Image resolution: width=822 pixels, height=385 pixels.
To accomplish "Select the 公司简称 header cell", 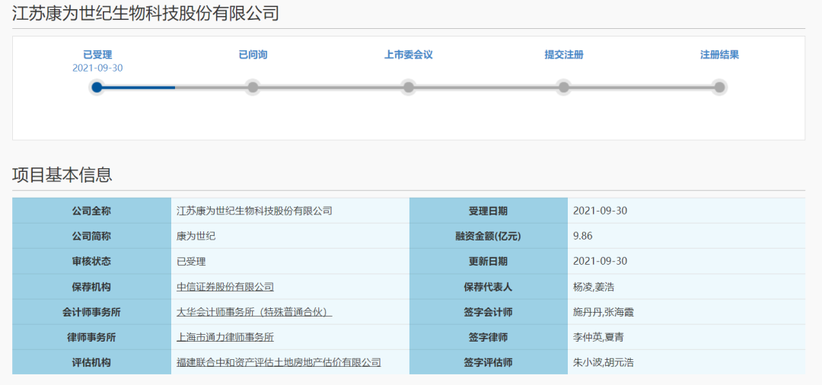I will point(92,236).
